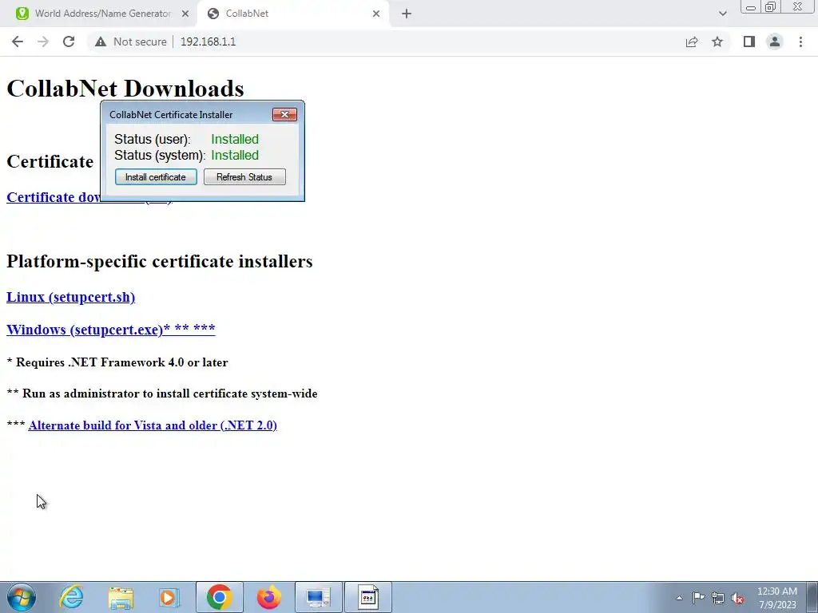This screenshot has height=613, width=818.
Task: Click the Platform-specific certificate installers heading
Action: point(160,261)
